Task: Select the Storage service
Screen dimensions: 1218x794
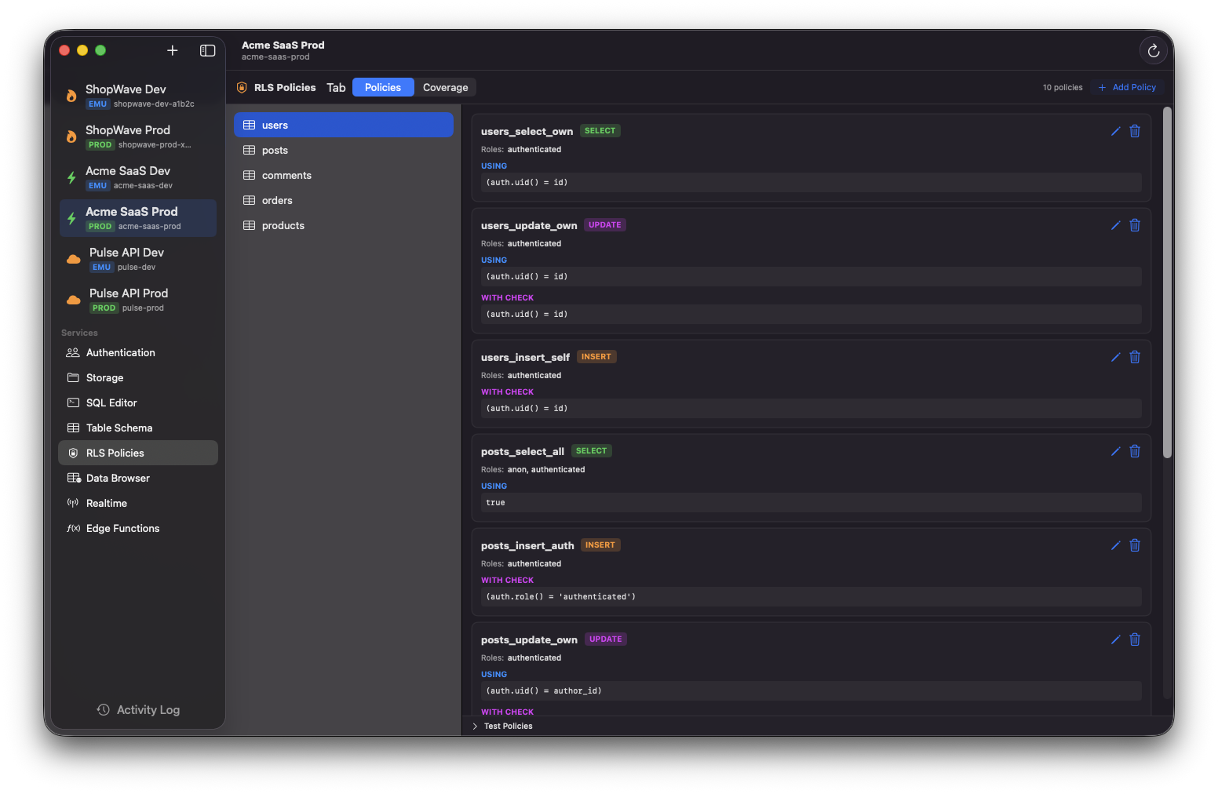Action: coord(104,377)
